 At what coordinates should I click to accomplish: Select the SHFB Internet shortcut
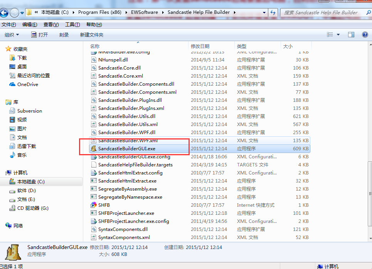[200, 205]
